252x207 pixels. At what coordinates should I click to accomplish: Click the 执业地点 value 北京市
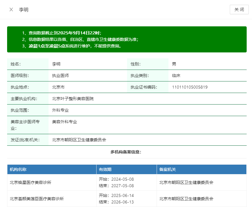[58, 87]
